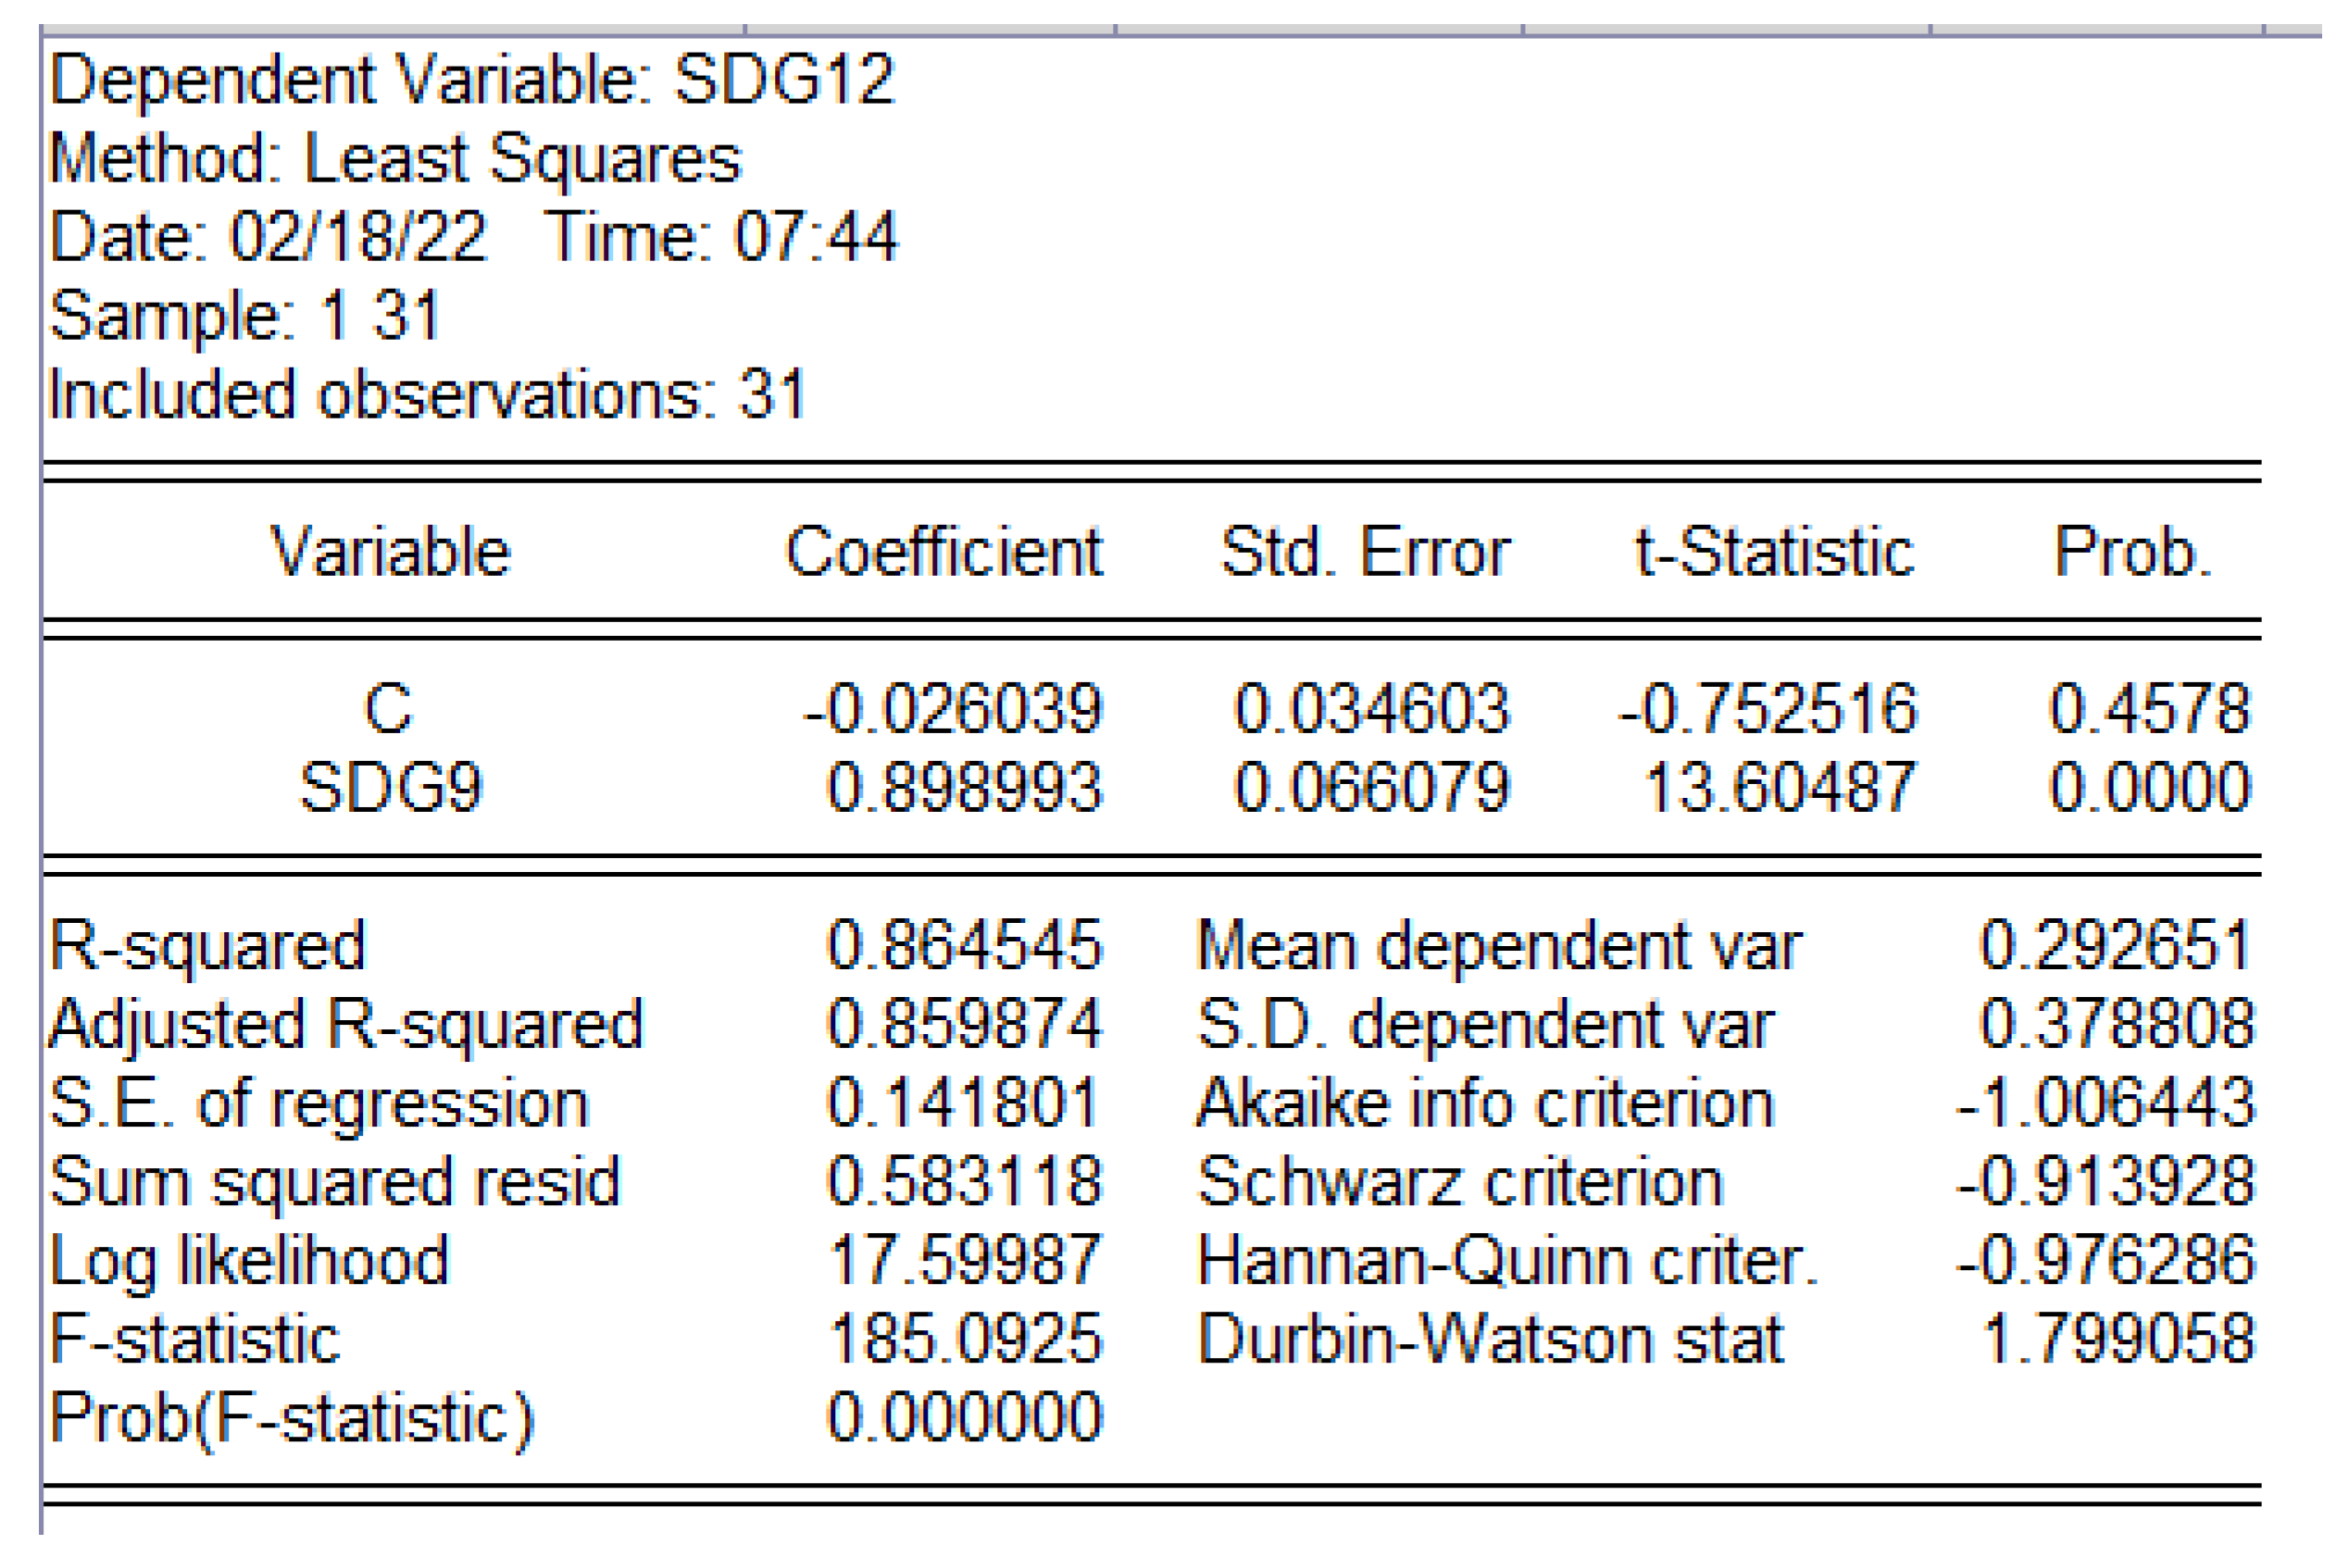Click the R-squared value 0.864545
Image resolution: width=2349 pixels, height=1545 pixels.
pyautogui.click(x=963, y=945)
